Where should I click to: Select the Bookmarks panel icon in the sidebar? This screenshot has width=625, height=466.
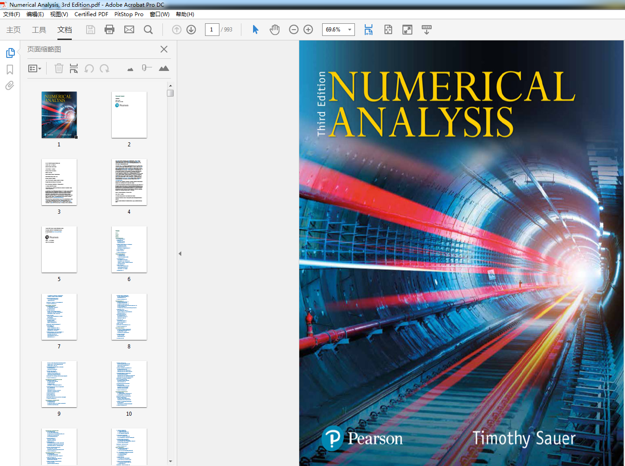tap(10, 70)
